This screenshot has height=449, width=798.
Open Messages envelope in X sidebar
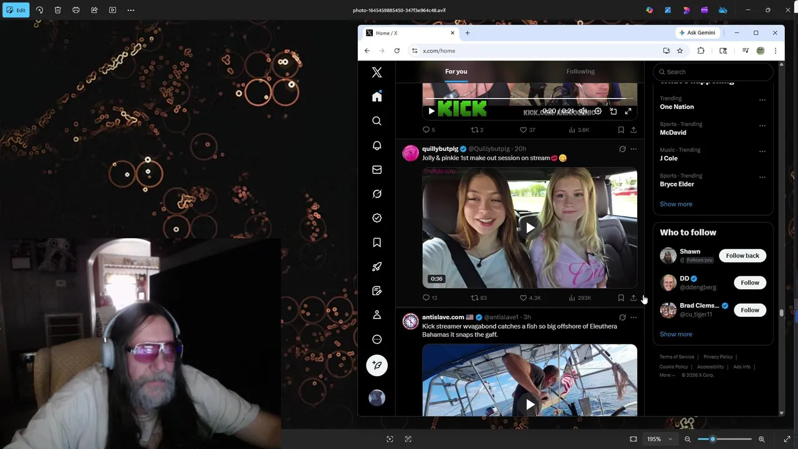tap(377, 170)
